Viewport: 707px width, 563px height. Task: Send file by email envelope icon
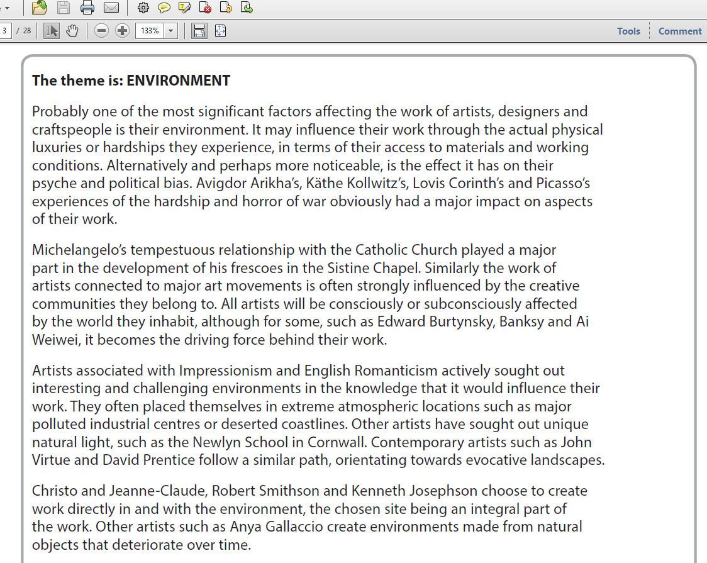tap(111, 8)
